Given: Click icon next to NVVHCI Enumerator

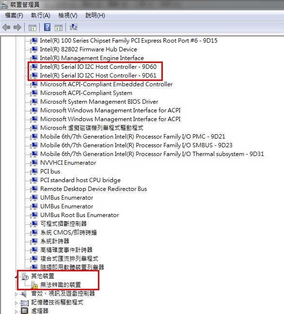Looking at the screenshot, I should pos(34,163).
